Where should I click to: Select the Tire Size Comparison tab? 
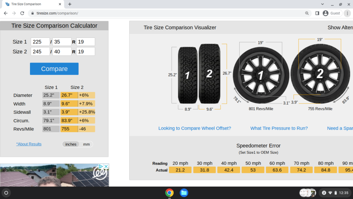pos(33,4)
